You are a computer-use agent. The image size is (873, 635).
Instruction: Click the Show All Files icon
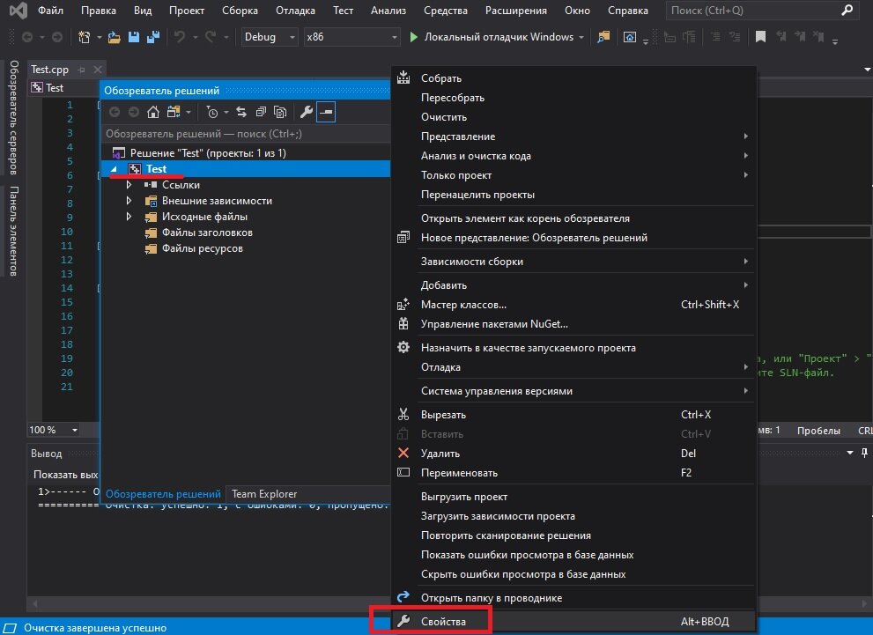[280, 112]
